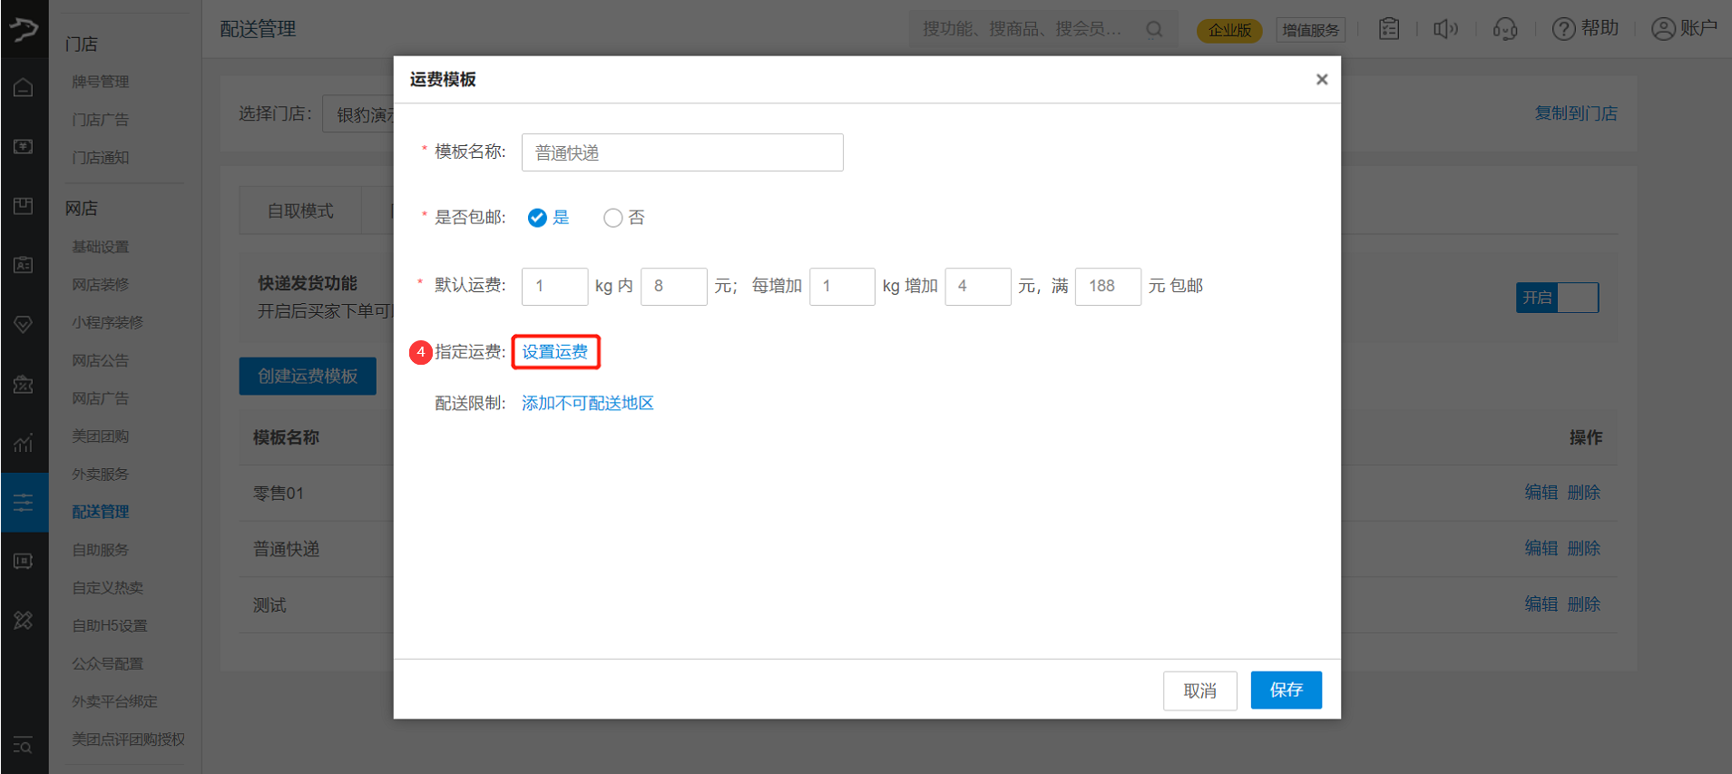Delete the 普通快递 template row

(1584, 549)
